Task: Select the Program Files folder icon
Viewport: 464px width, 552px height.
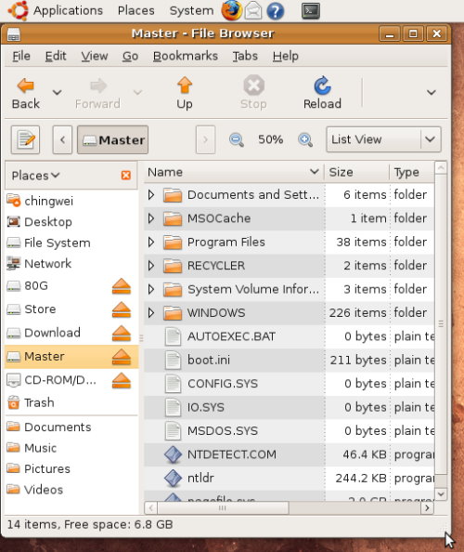Action: click(173, 242)
